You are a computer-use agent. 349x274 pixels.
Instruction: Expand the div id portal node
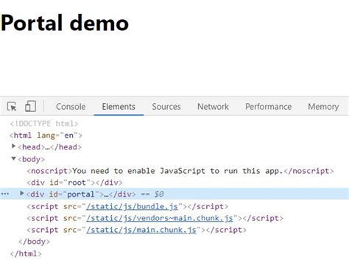[21, 194]
